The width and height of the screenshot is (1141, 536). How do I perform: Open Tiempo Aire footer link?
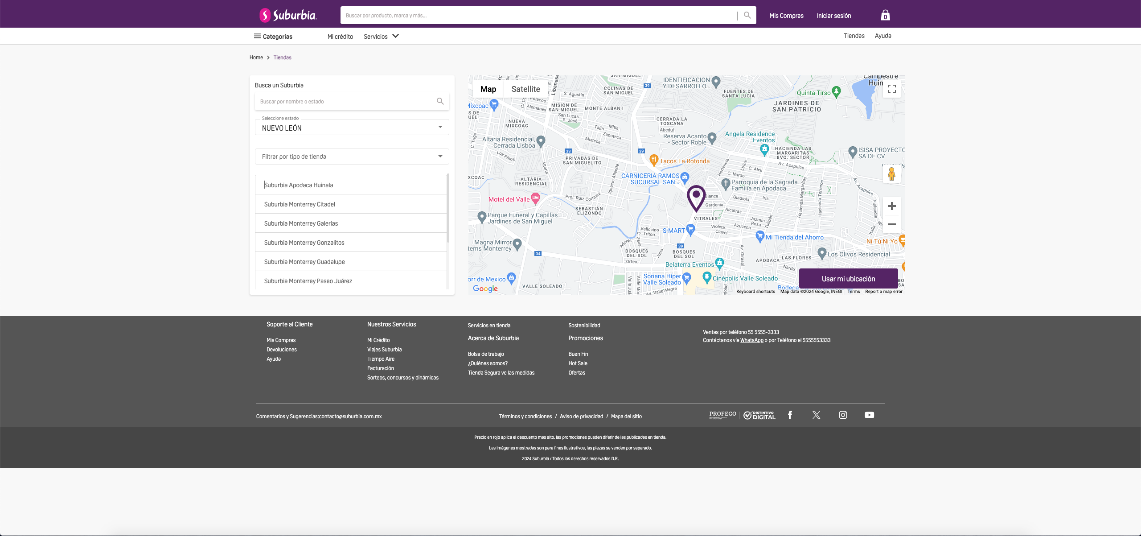tap(381, 359)
